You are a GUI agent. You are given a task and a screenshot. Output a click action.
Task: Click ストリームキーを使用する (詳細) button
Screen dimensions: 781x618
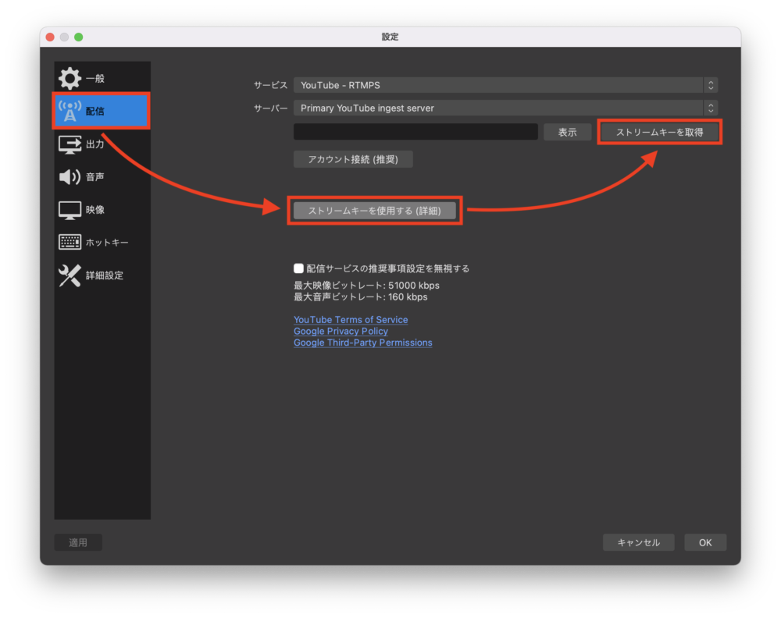(x=375, y=211)
